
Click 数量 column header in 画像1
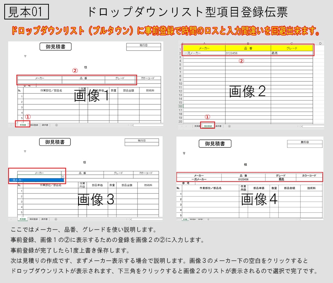pos(114,91)
